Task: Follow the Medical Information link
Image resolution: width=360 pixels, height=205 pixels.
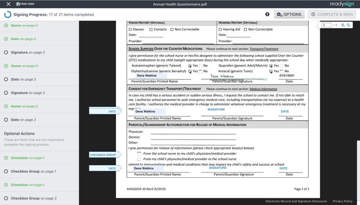Action: click(263, 89)
